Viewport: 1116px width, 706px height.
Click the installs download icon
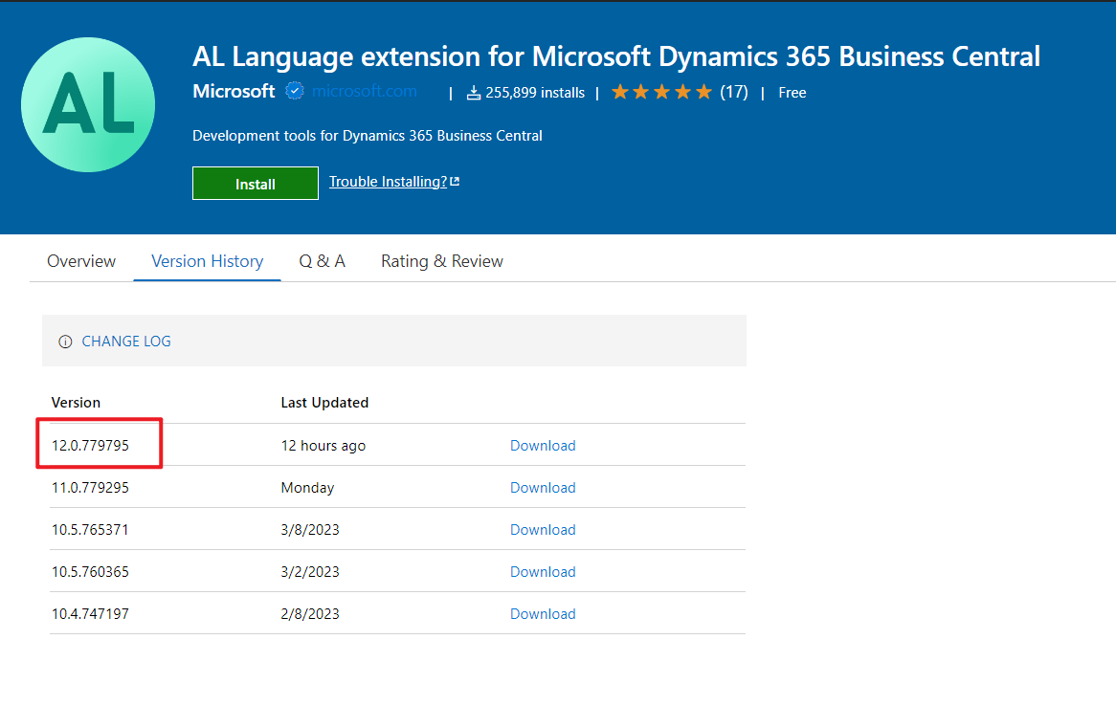[474, 93]
